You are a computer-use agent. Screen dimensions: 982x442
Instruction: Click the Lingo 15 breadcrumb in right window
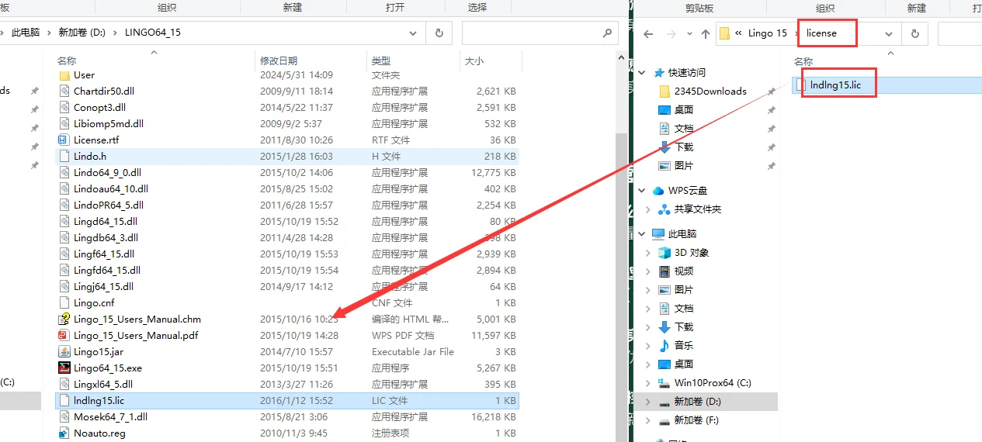[767, 34]
